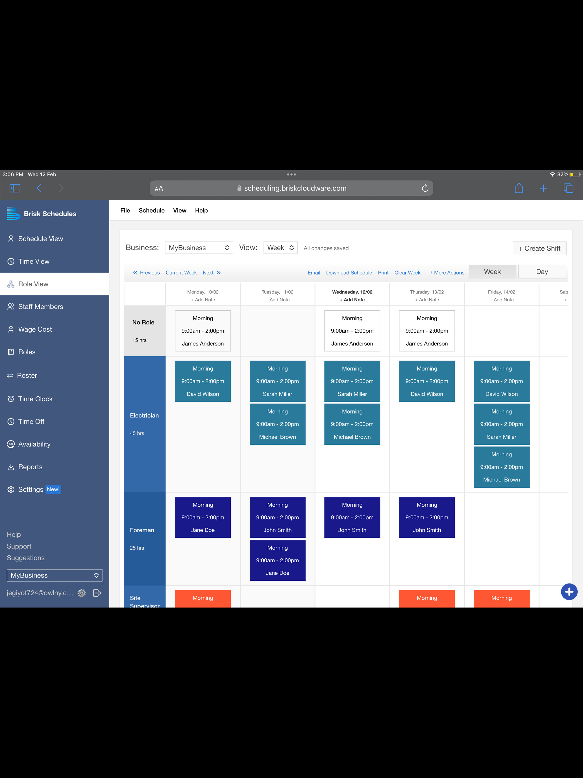This screenshot has height=778, width=583.
Task: Click Help link in sidebar
Action: [x=14, y=534]
